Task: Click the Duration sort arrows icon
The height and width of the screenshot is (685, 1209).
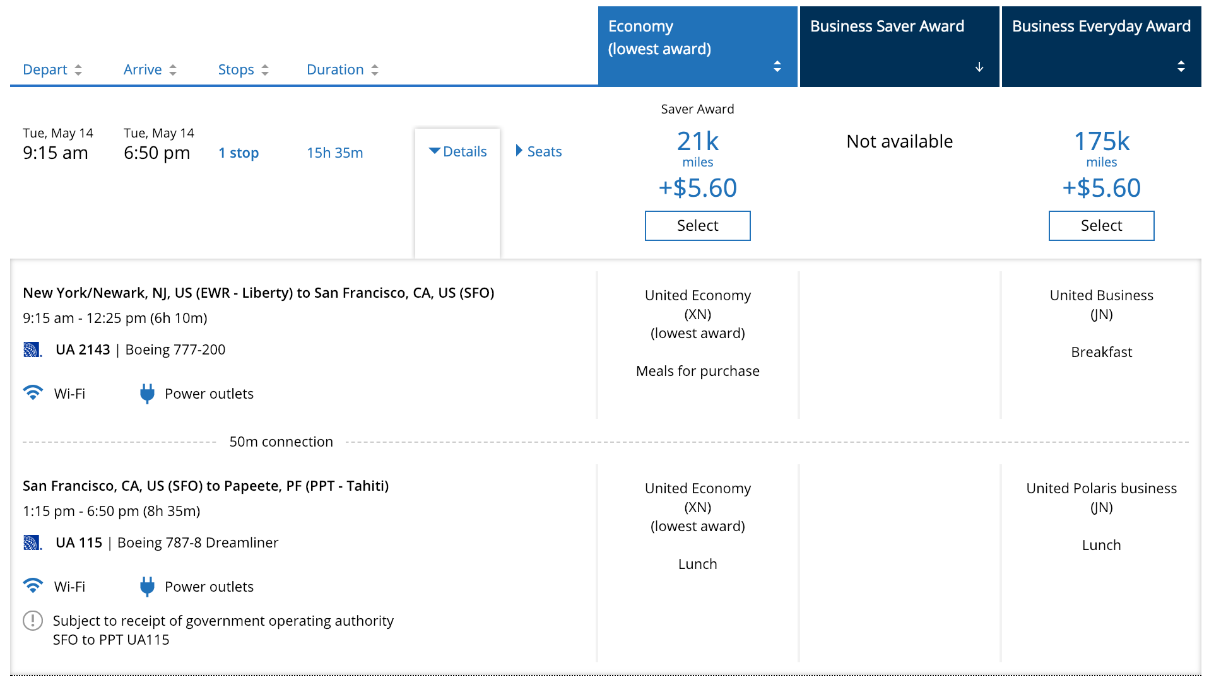Action: tap(375, 70)
